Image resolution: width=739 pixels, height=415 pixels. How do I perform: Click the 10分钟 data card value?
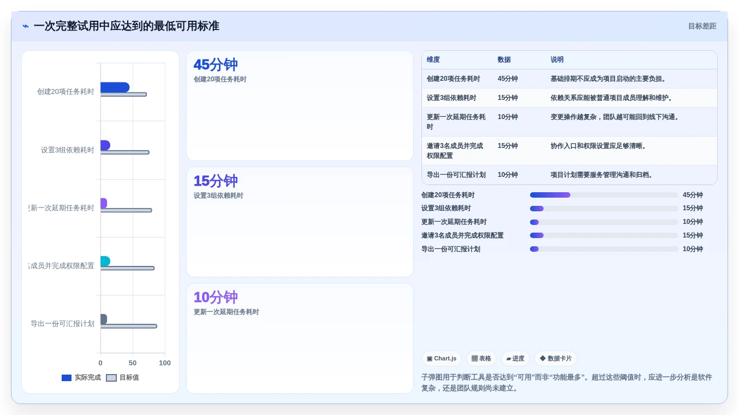[x=216, y=298]
